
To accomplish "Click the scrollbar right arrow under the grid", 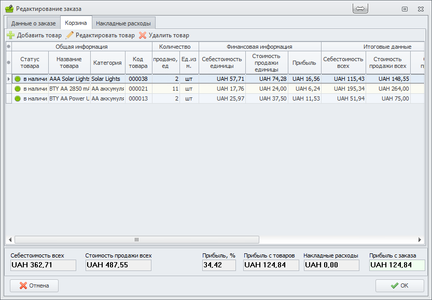I will [419, 240].
